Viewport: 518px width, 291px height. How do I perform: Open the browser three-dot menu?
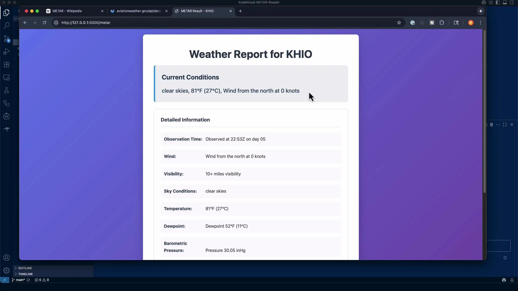point(481,23)
